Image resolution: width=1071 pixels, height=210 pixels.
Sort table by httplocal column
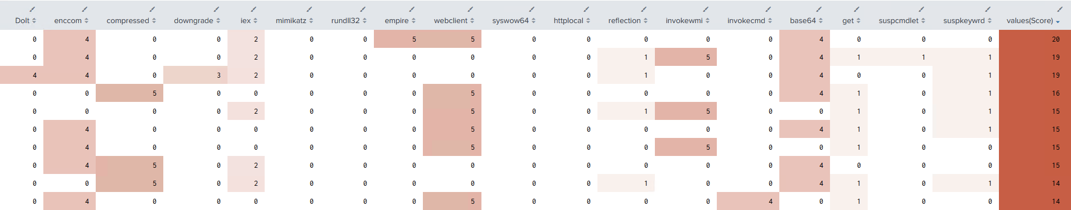[572, 20]
